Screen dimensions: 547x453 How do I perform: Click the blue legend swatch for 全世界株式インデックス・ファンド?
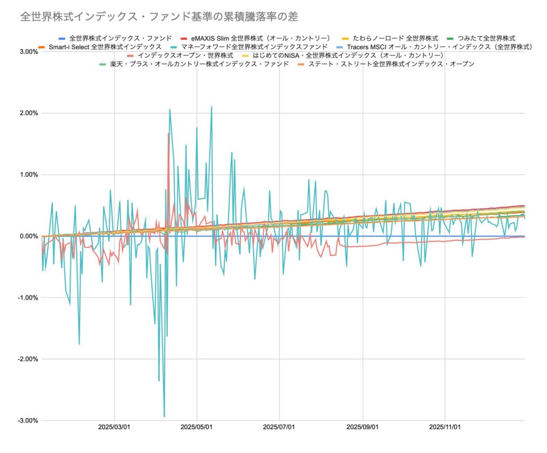62,38
